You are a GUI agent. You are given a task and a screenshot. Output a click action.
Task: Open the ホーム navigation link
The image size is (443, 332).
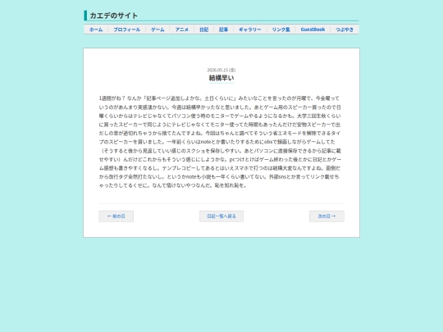click(x=96, y=30)
